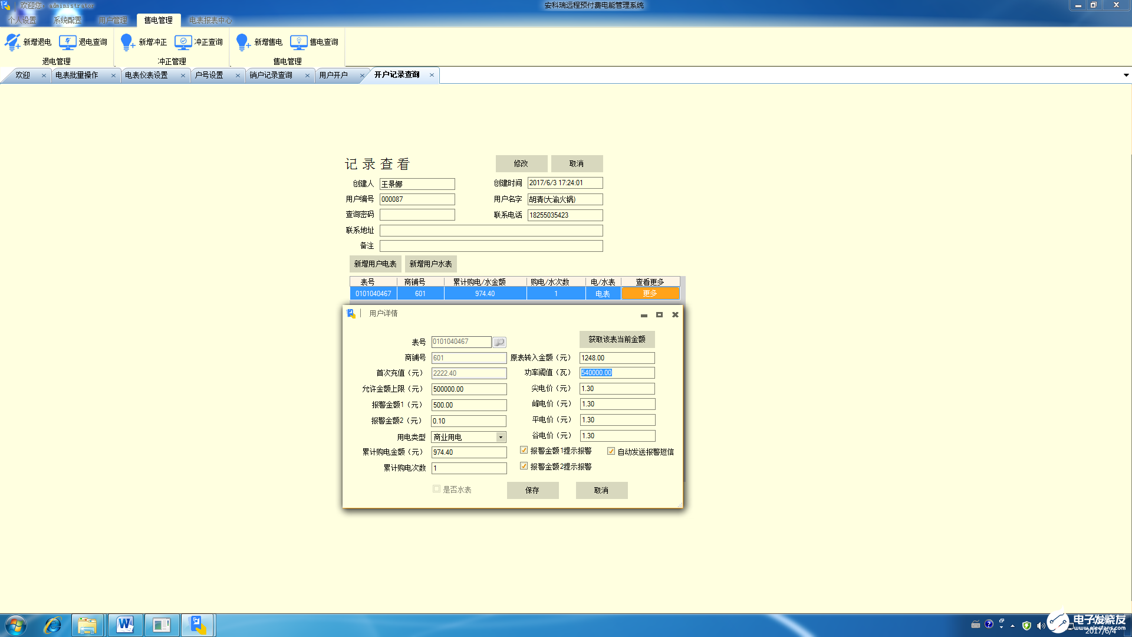1132x637 pixels.
Task: Toggle 自动发送报警短信 checkbox
Action: pos(611,451)
